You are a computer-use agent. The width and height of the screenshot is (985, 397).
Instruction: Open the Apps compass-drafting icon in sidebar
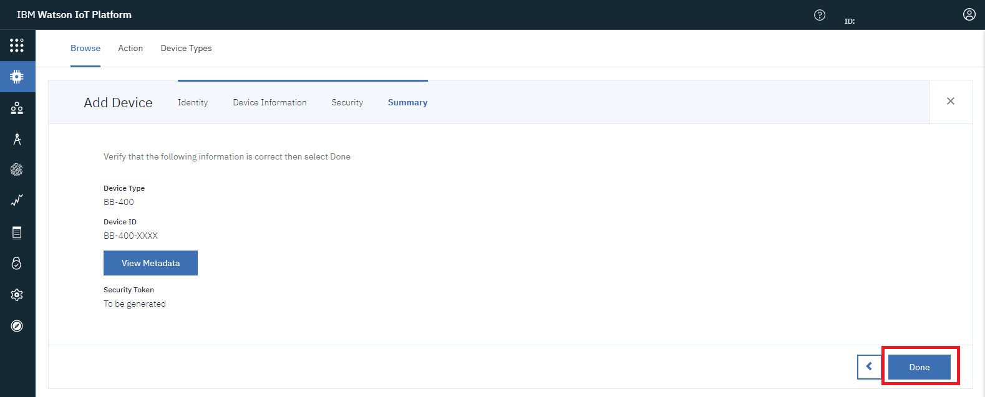click(17, 139)
